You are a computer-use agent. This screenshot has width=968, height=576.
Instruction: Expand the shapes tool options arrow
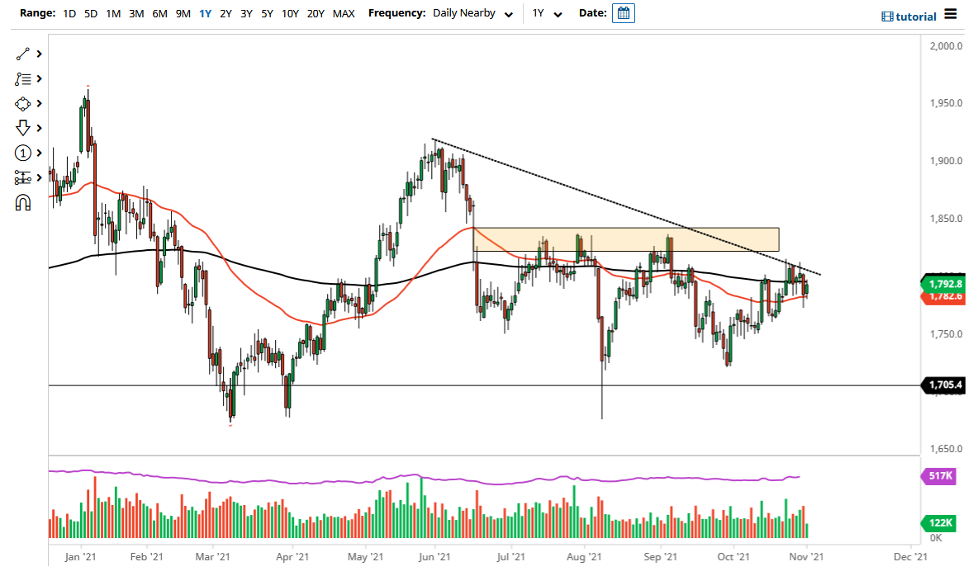(x=40, y=104)
